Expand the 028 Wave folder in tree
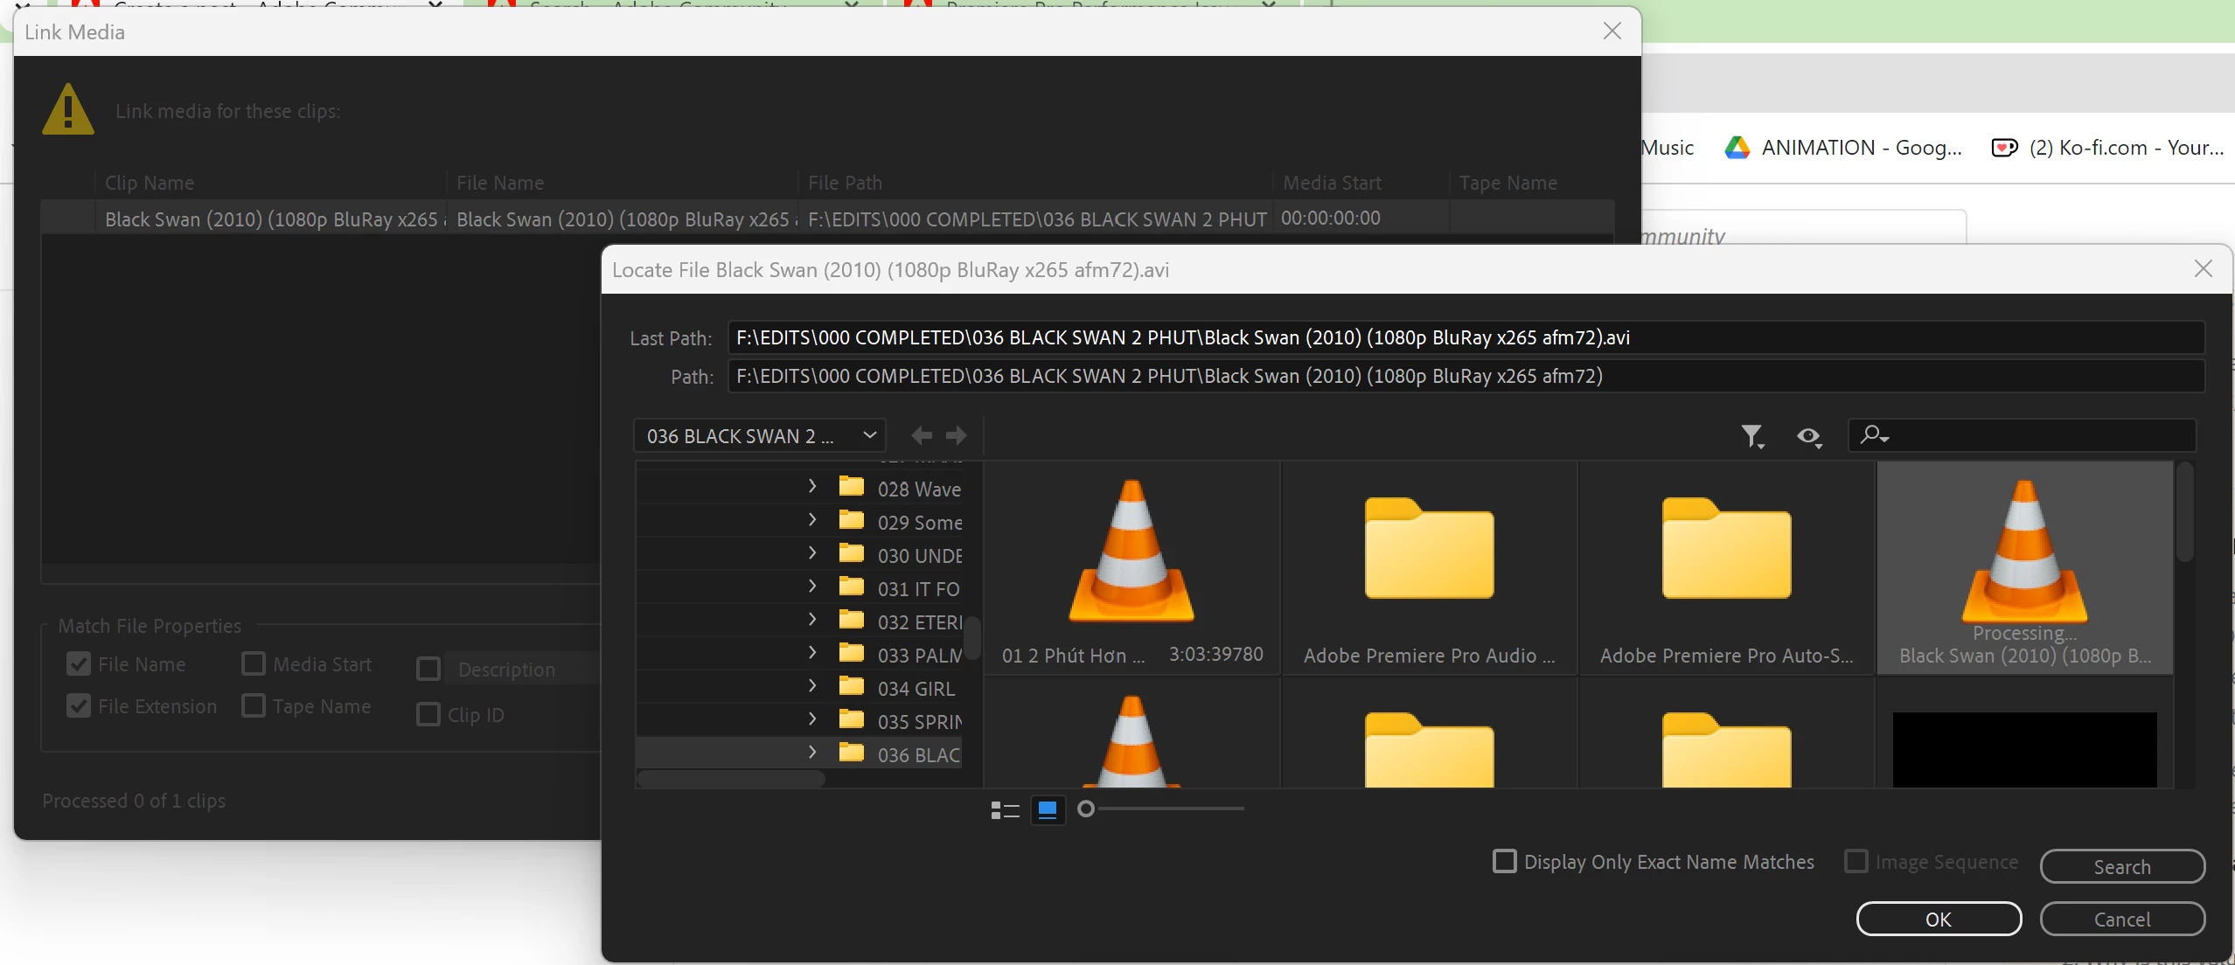The image size is (2235, 965). point(812,486)
